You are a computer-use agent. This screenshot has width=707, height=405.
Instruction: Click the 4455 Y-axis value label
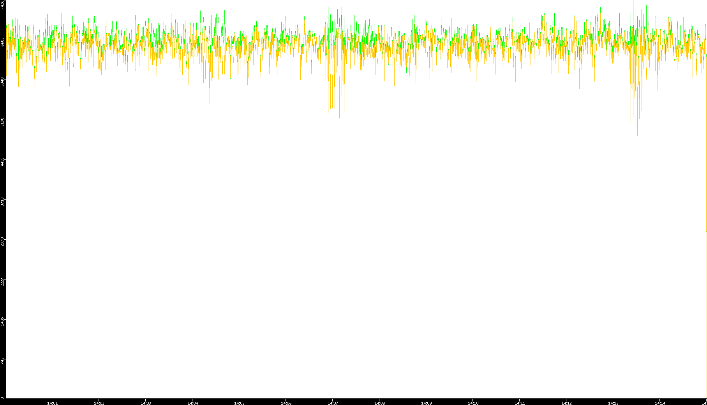point(2,162)
